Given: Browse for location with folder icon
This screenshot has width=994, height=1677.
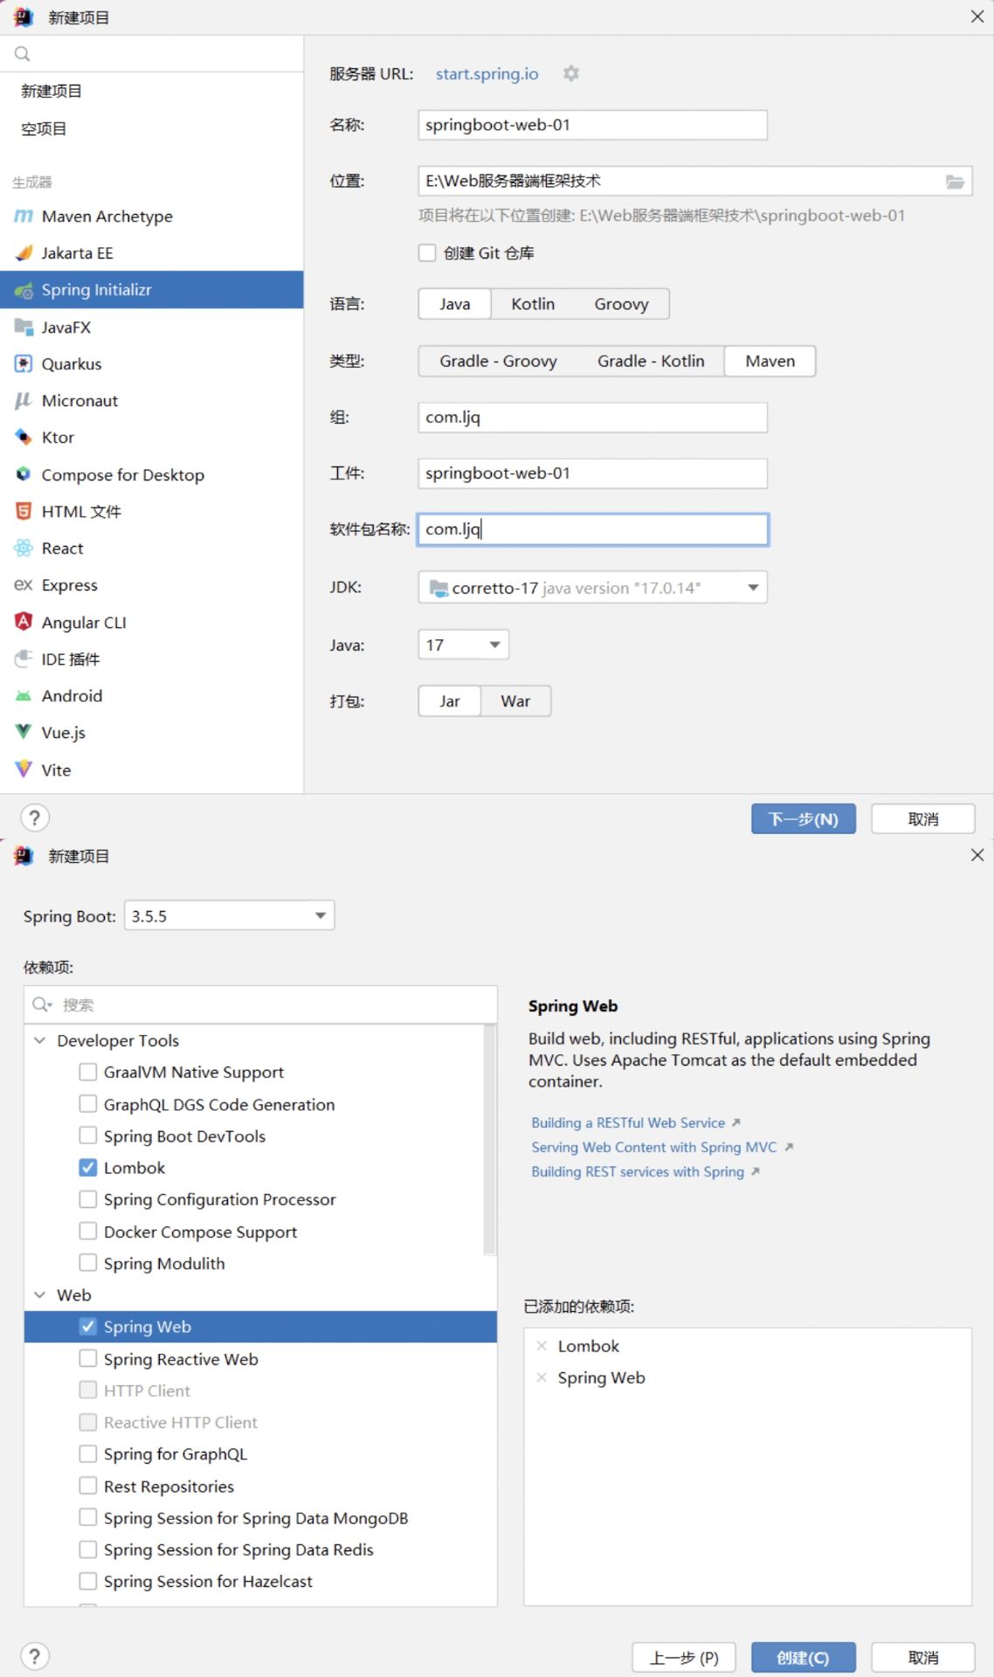Looking at the screenshot, I should 955,182.
